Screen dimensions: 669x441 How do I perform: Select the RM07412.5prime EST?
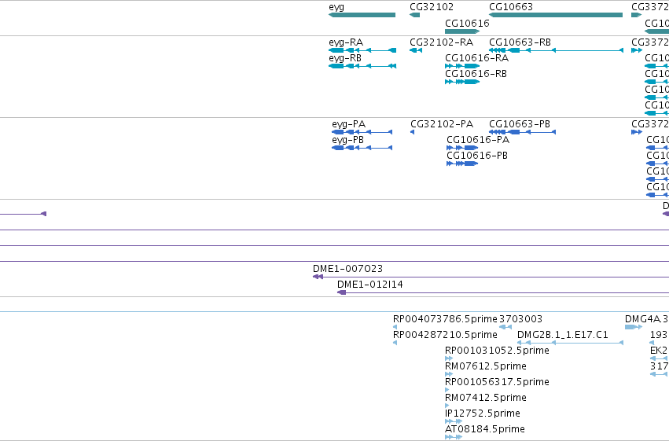(x=447, y=406)
